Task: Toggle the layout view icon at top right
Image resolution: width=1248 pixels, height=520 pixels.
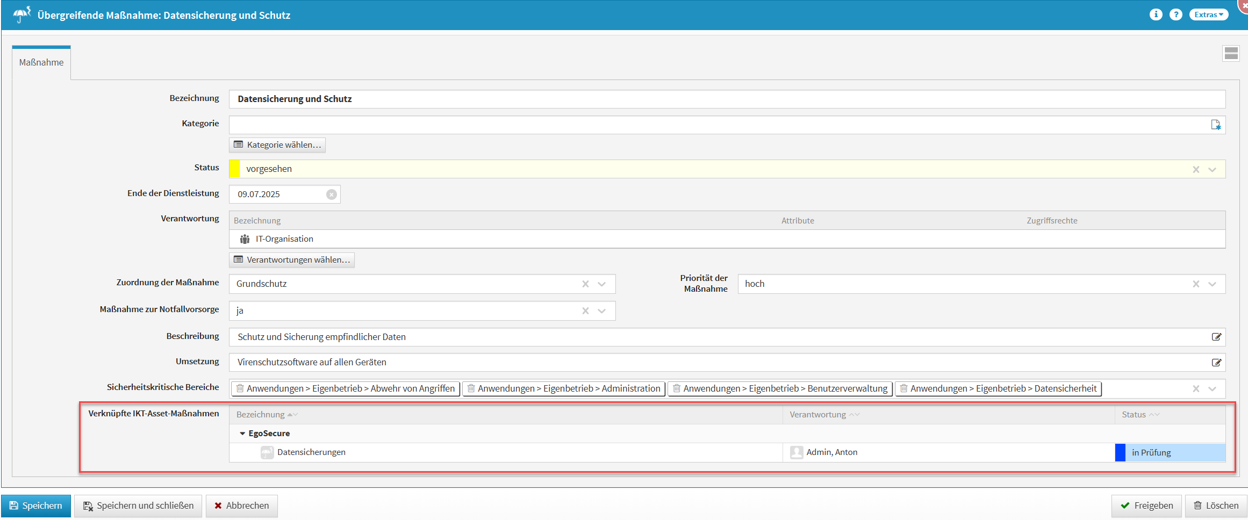Action: point(1231,53)
